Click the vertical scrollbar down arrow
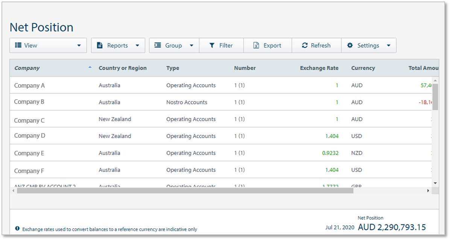This screenshot has height=240, width=450. click(x=435, y=183)
